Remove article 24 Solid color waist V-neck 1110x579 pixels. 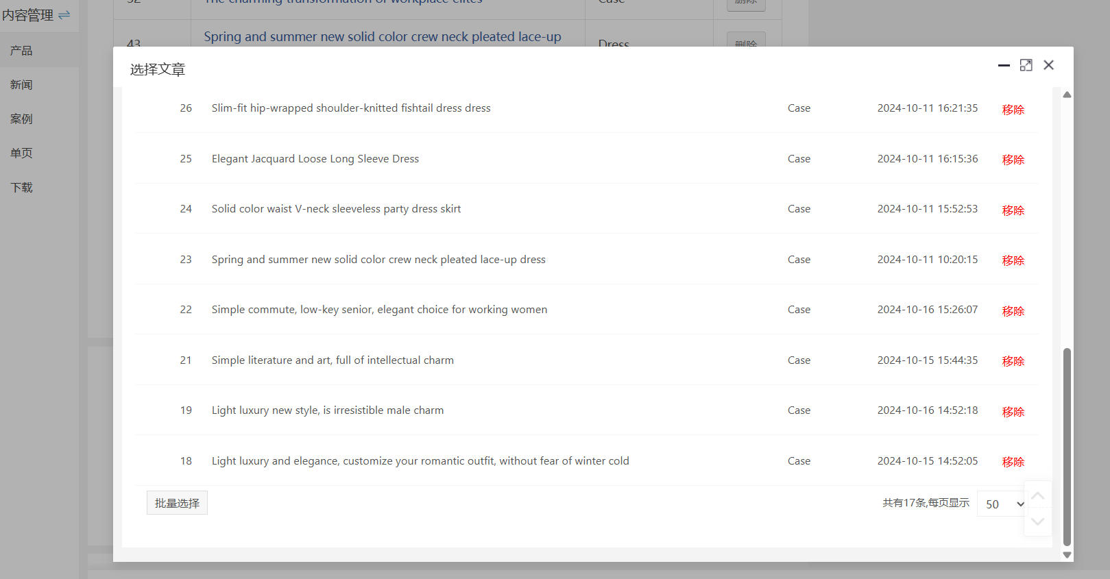click(1013, 210)
